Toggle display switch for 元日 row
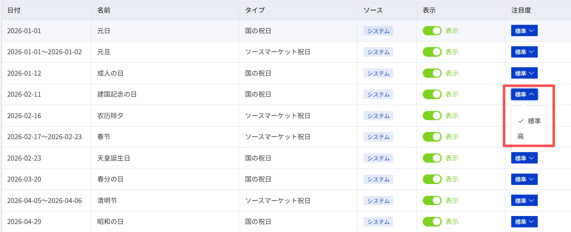Image resolution: width=571 pixels, height=232 pixels. coord(432,31)
